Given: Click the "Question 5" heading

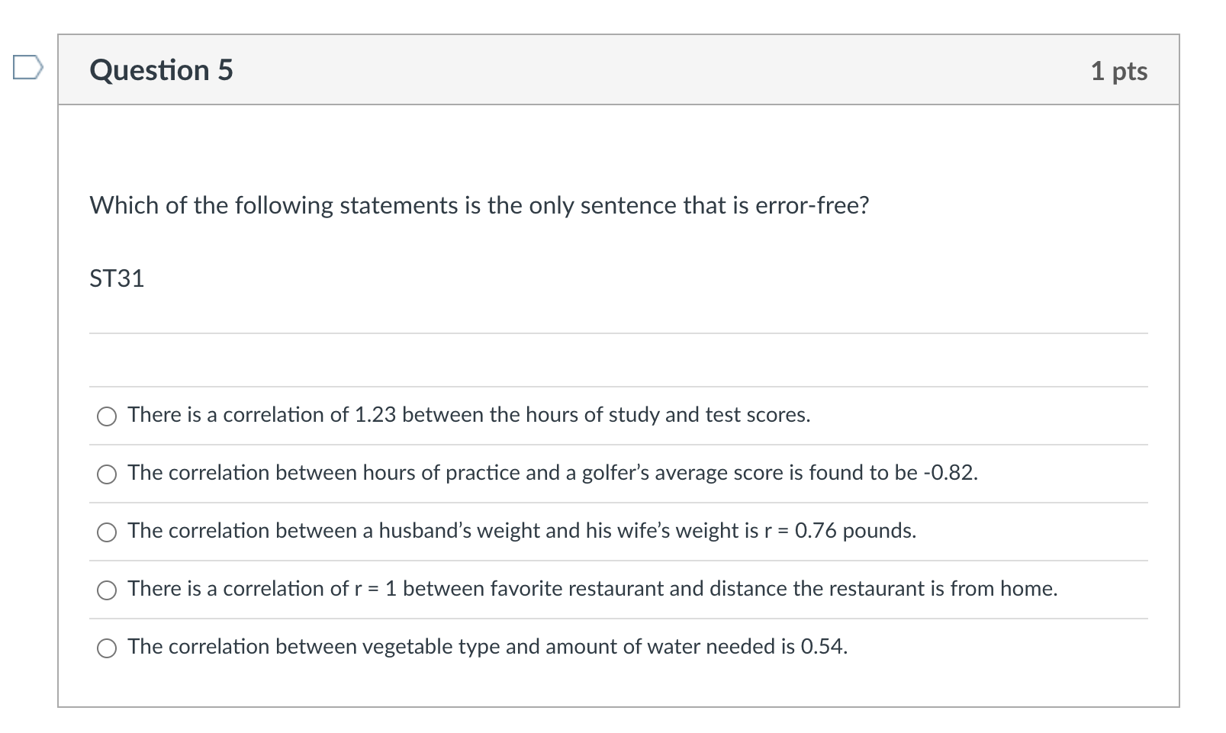Looking at the screenshot, I should 161,70.
